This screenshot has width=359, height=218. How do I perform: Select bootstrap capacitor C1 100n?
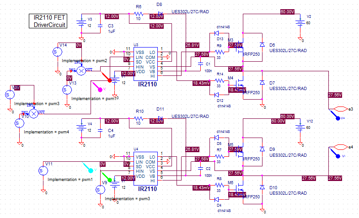(x=200, y=64)
